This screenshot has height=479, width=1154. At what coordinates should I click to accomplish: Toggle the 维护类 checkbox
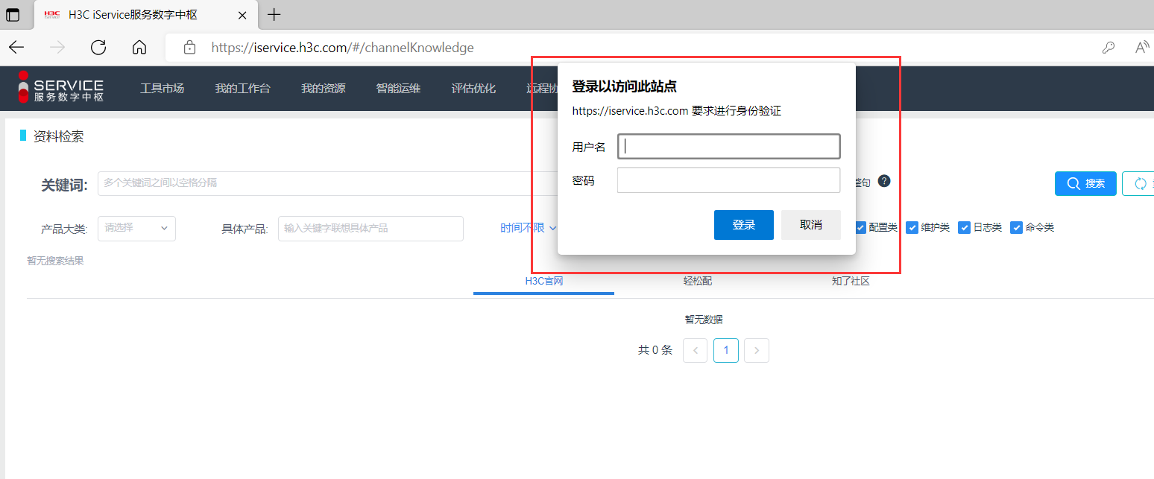coord(912,227)
